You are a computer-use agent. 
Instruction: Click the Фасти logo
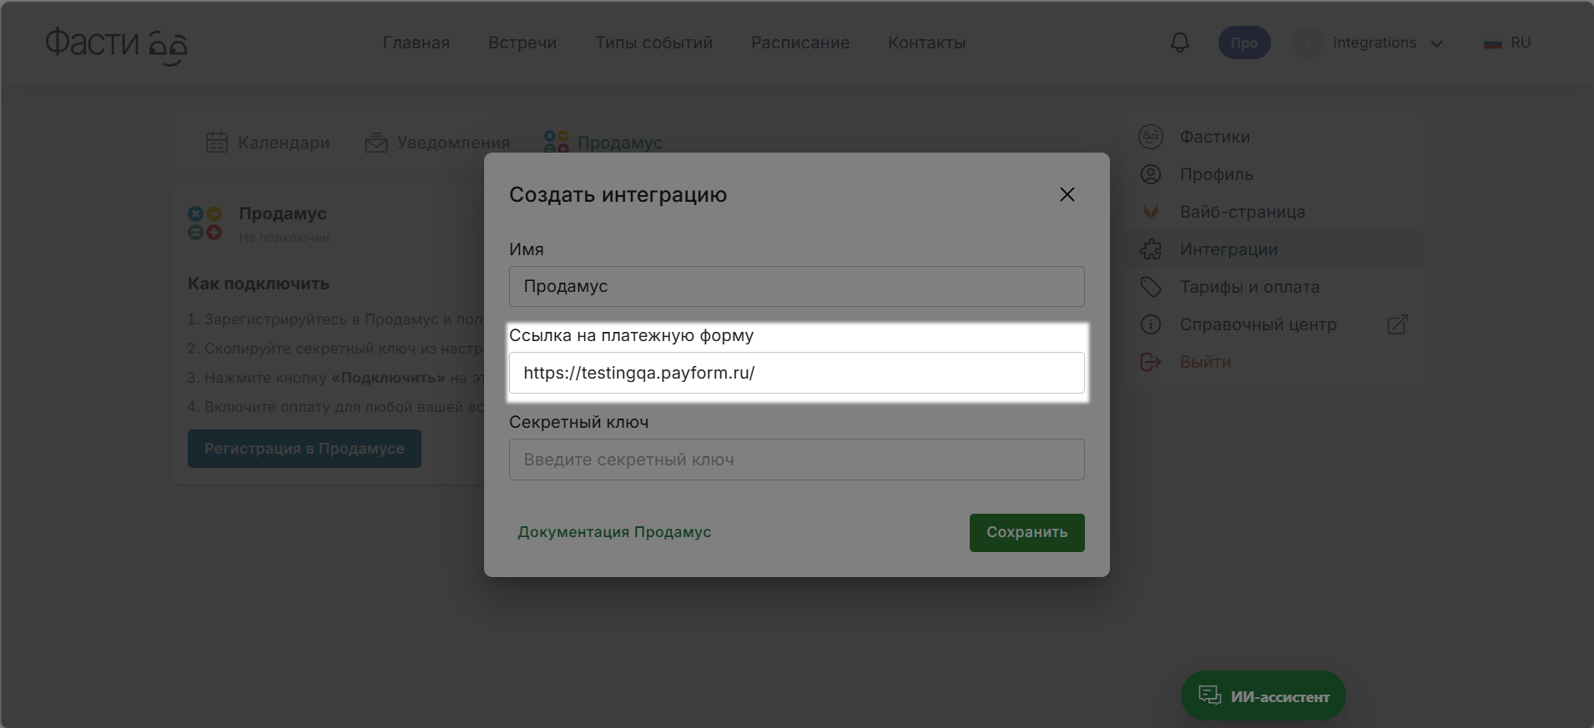tap(116, 44)
